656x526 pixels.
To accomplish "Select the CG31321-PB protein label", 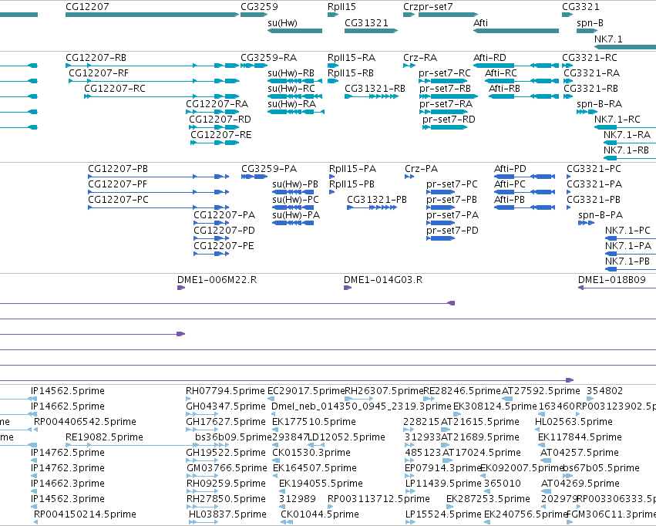I will pyautogui.click(x=377, y=200).
